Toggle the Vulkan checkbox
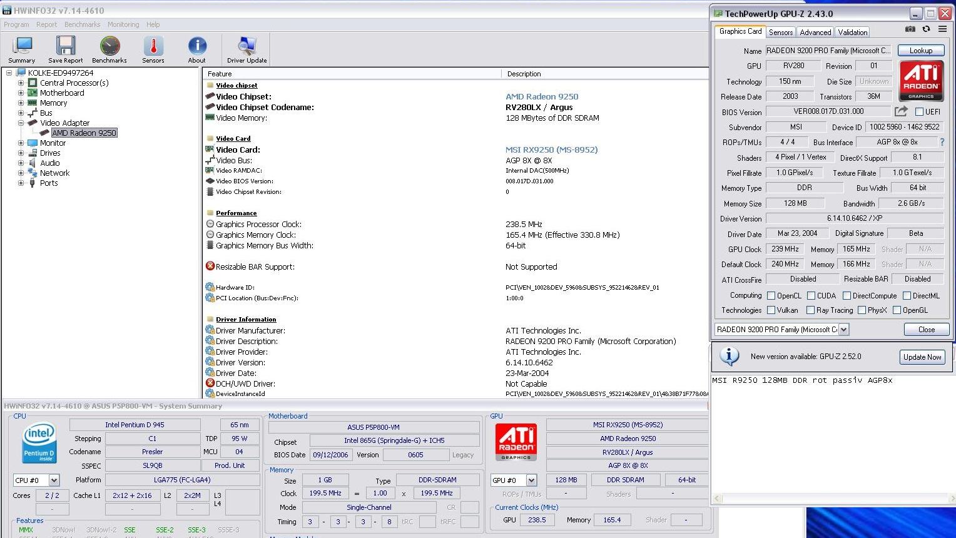956x538 pixels. click(771, 310)
